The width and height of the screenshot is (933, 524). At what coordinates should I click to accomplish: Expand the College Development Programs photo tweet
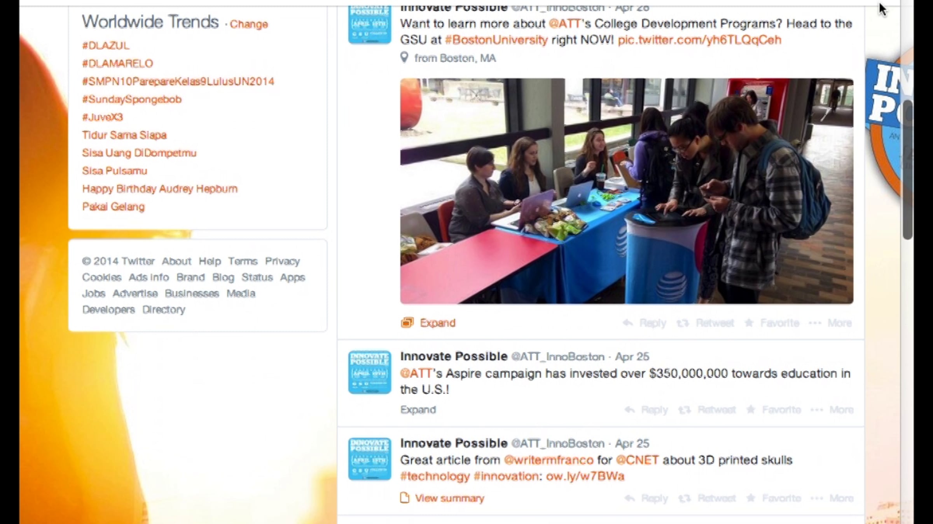click(437, 323)
